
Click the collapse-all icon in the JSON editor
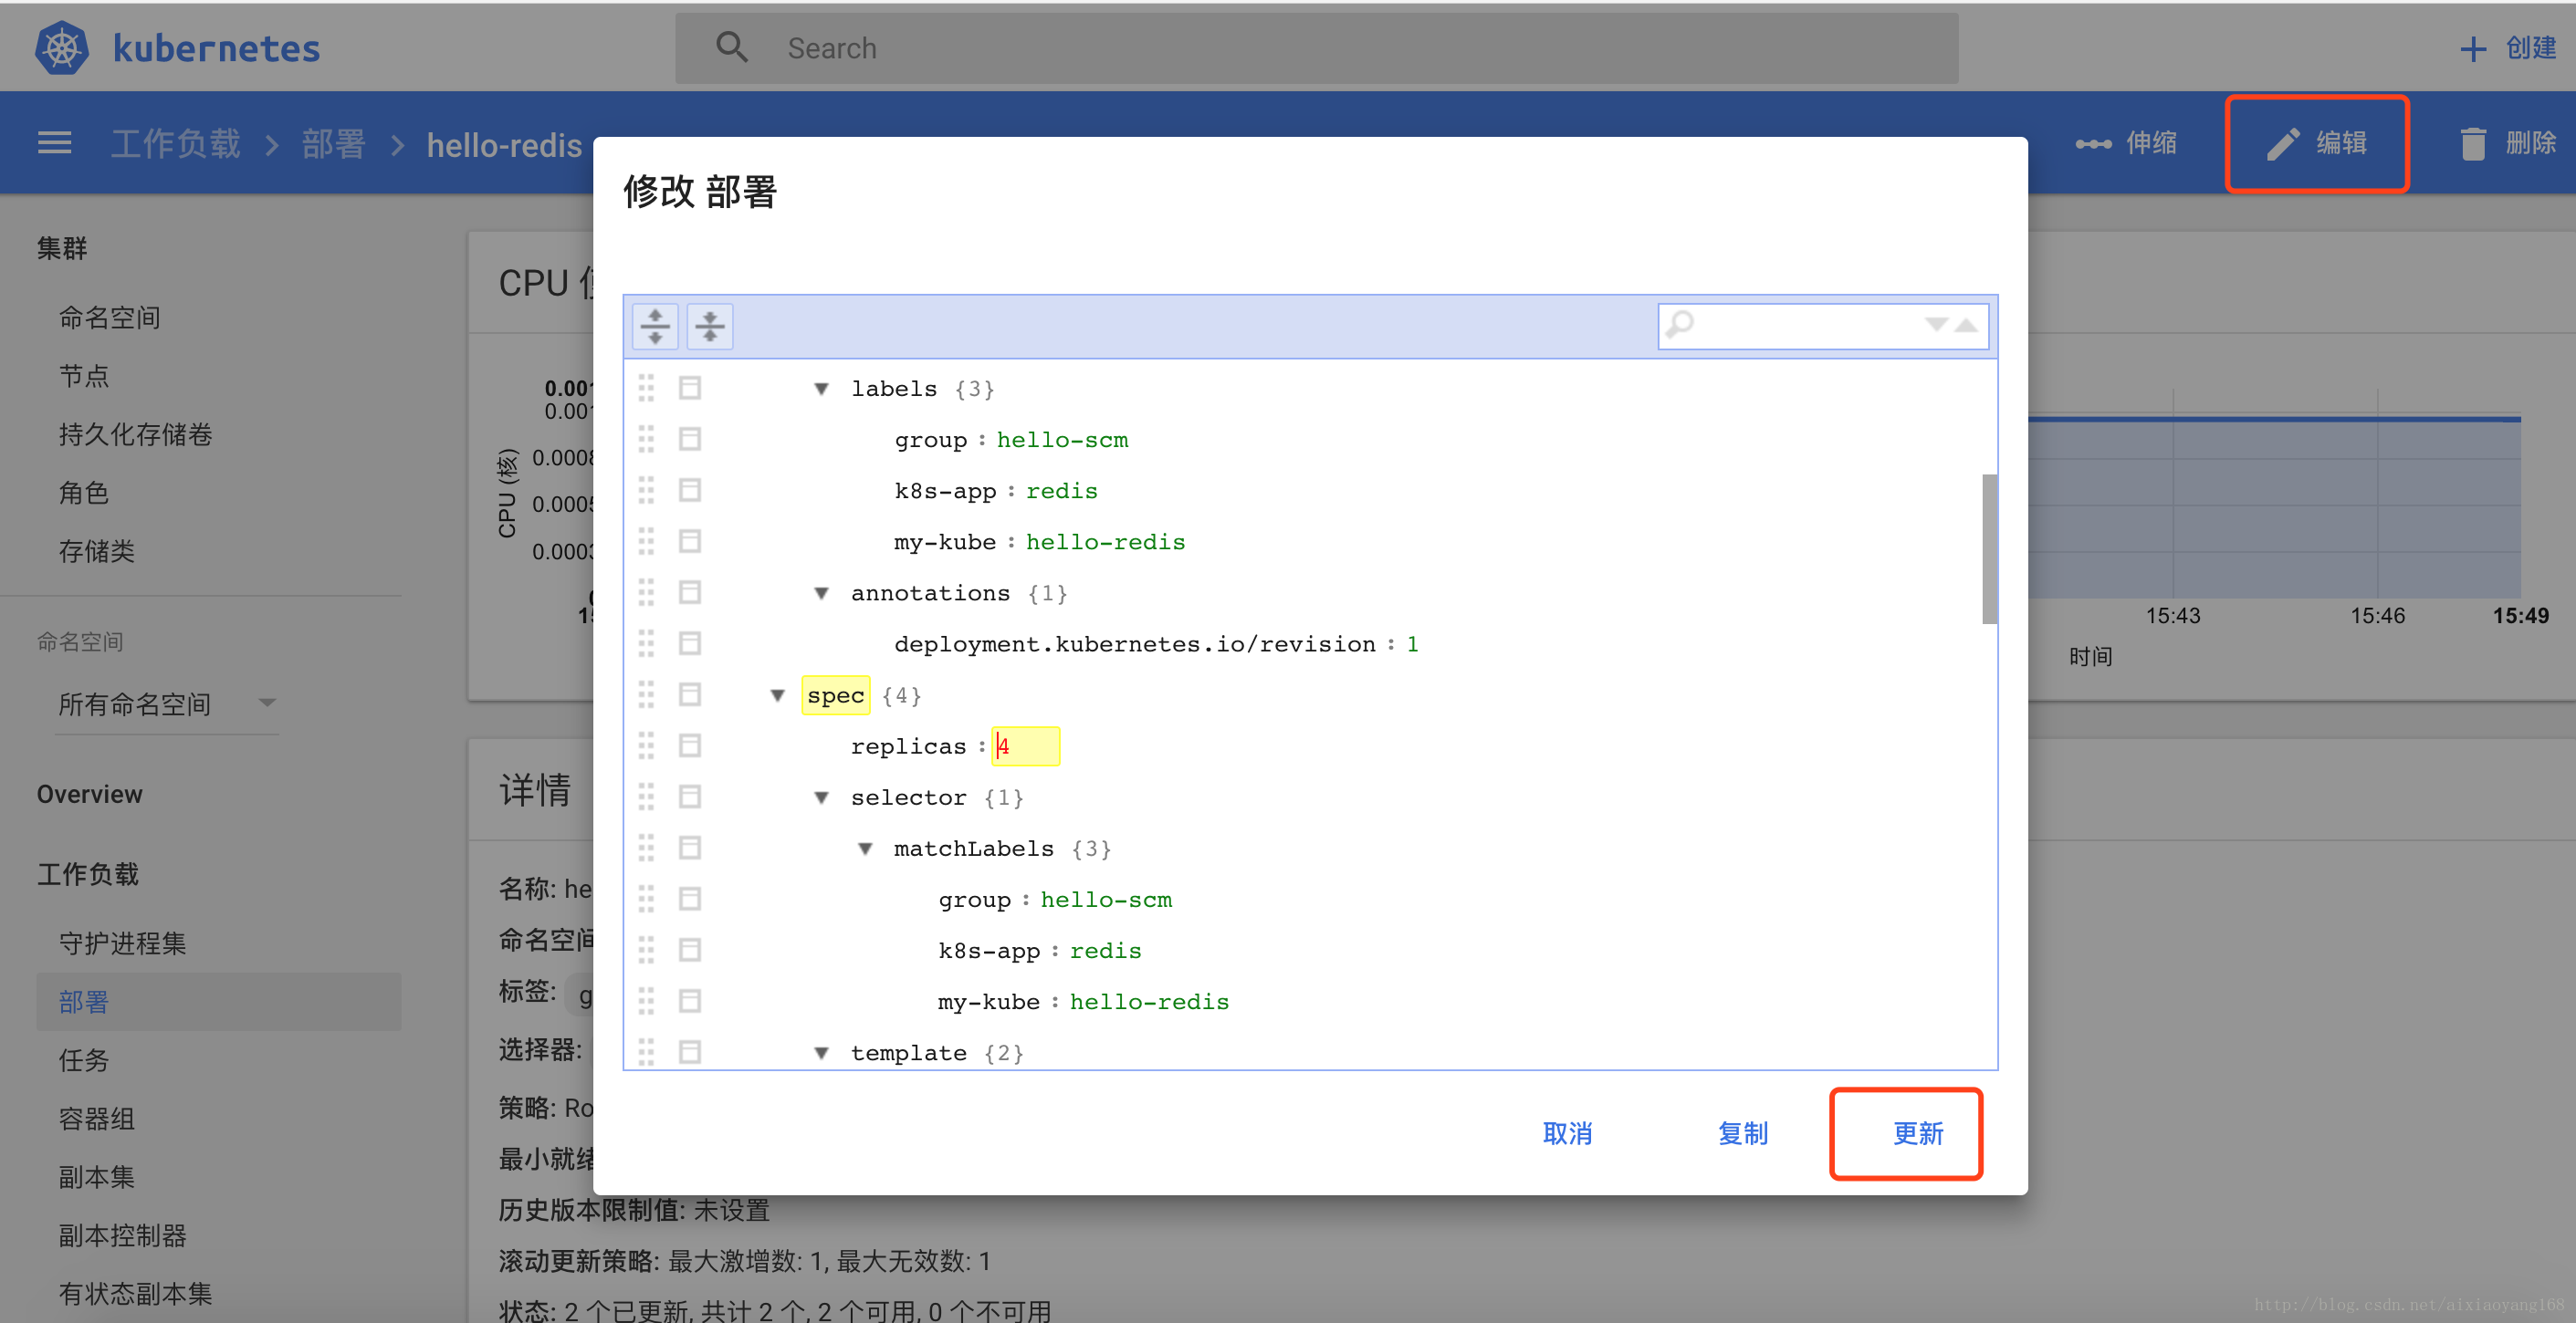[x=709, y=326]
